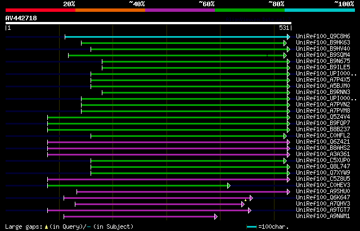360x231 pixels.
Task: Select the UniRef100_A9TGT7 label
Action: click(323, 210)
